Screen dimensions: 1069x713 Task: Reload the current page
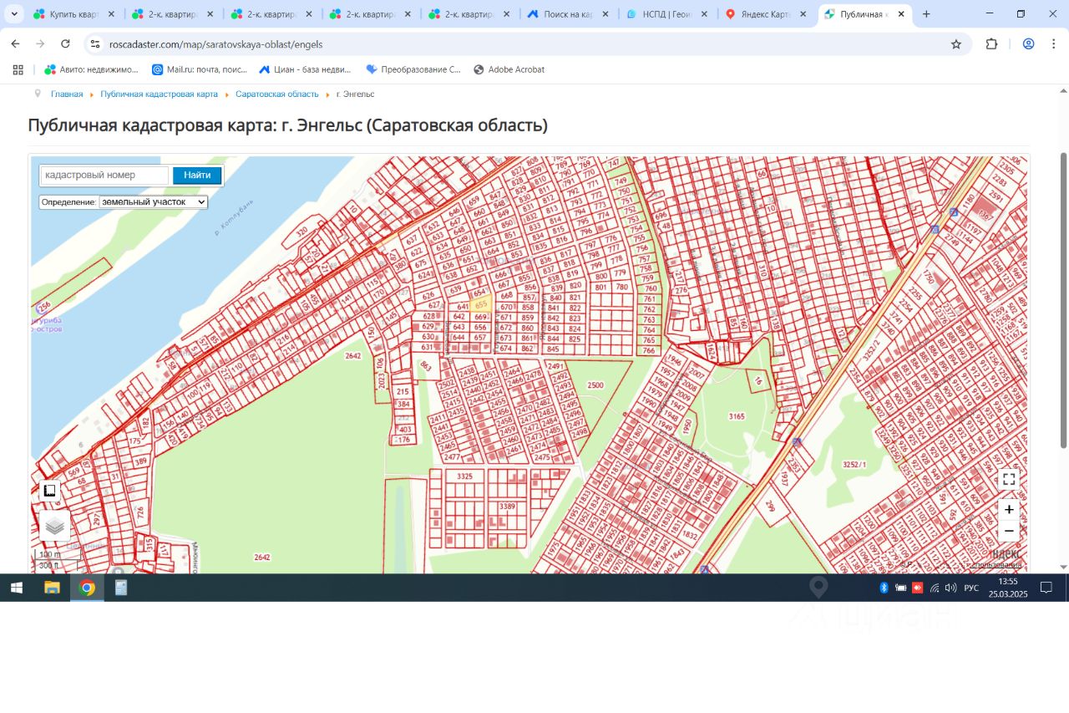point(65,44)
